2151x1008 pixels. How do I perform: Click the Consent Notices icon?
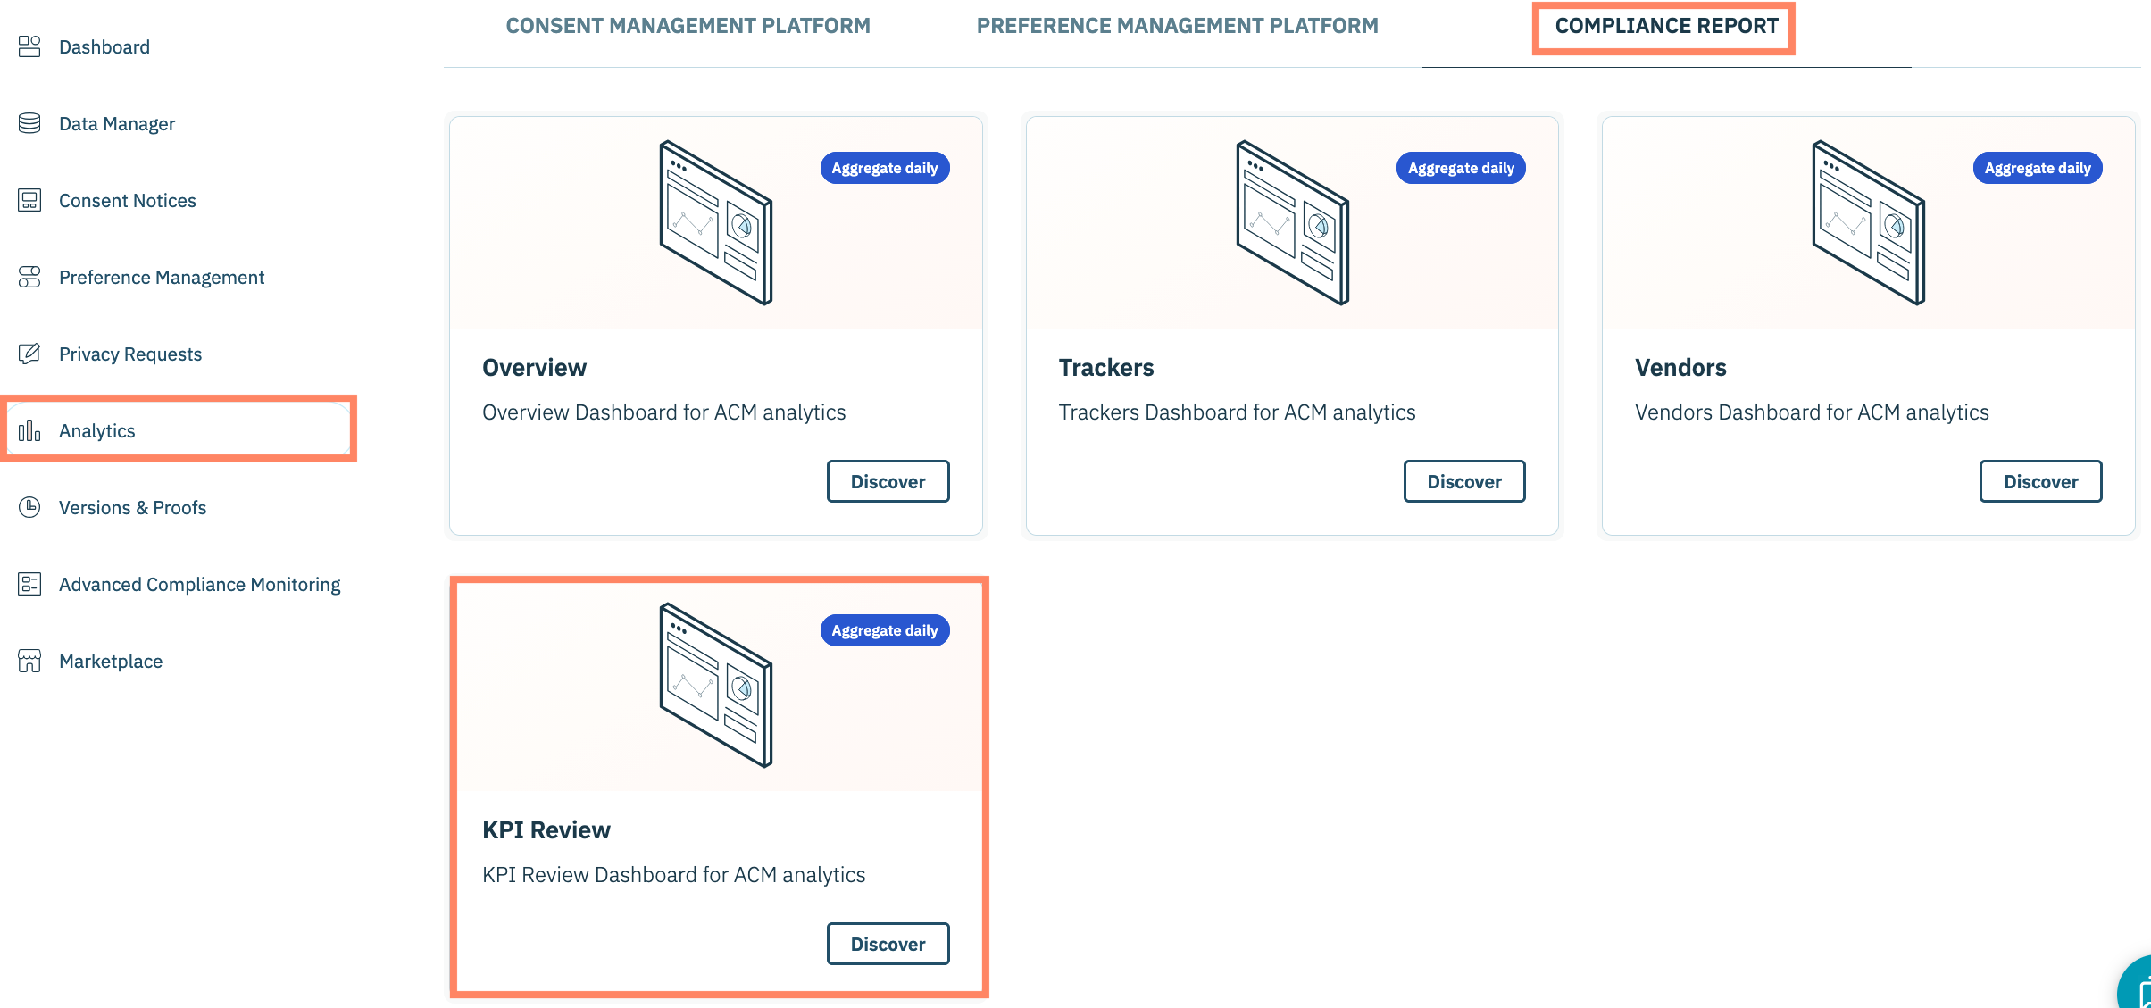coord(29,200)
